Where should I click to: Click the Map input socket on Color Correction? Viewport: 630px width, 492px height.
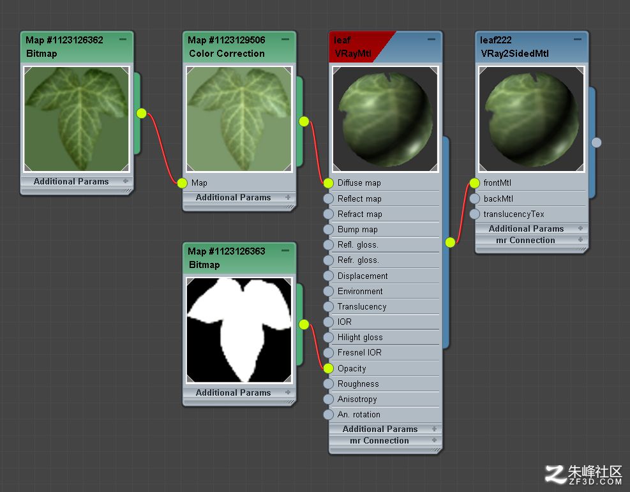182,183
